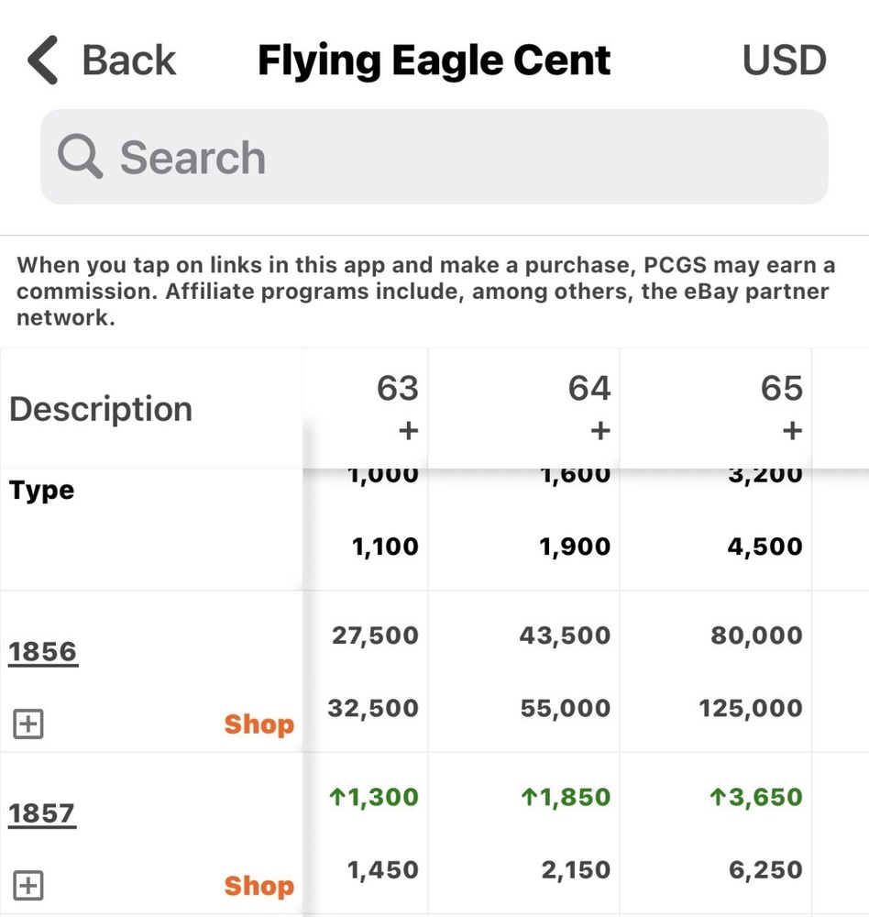
Task: Tap the plus under grade 64
Action: (600, 430)
